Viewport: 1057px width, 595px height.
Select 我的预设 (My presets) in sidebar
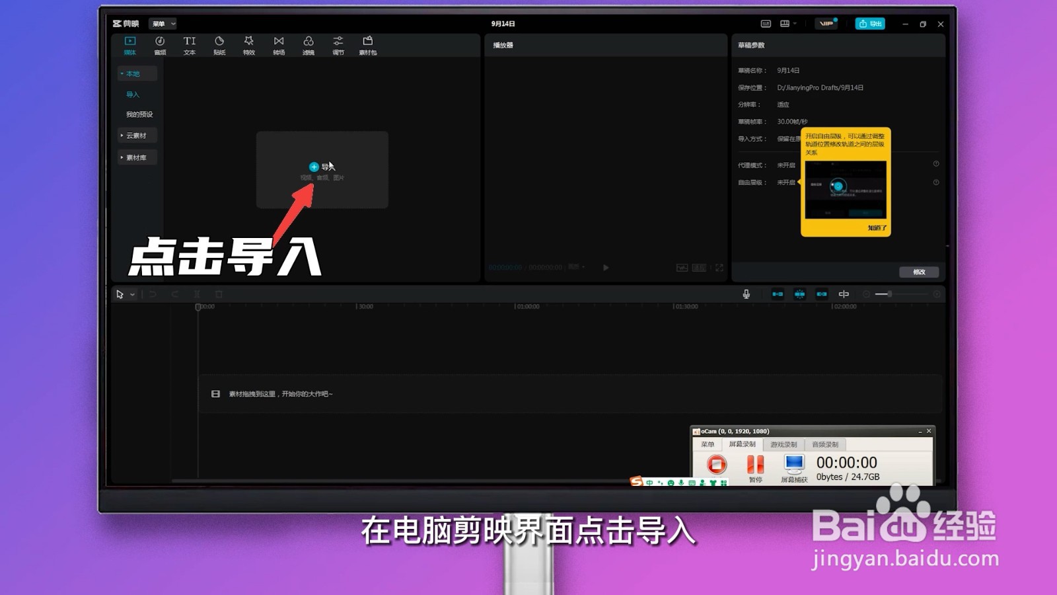pyautogui.click(x=139, y=114)
